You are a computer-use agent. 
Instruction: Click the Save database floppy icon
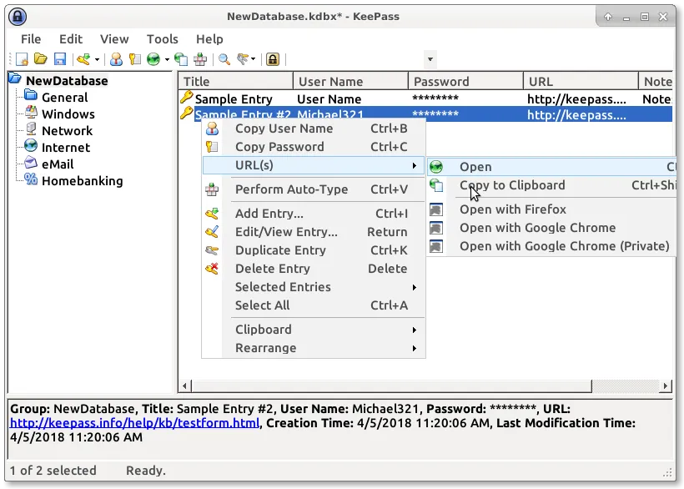[59, 59]
